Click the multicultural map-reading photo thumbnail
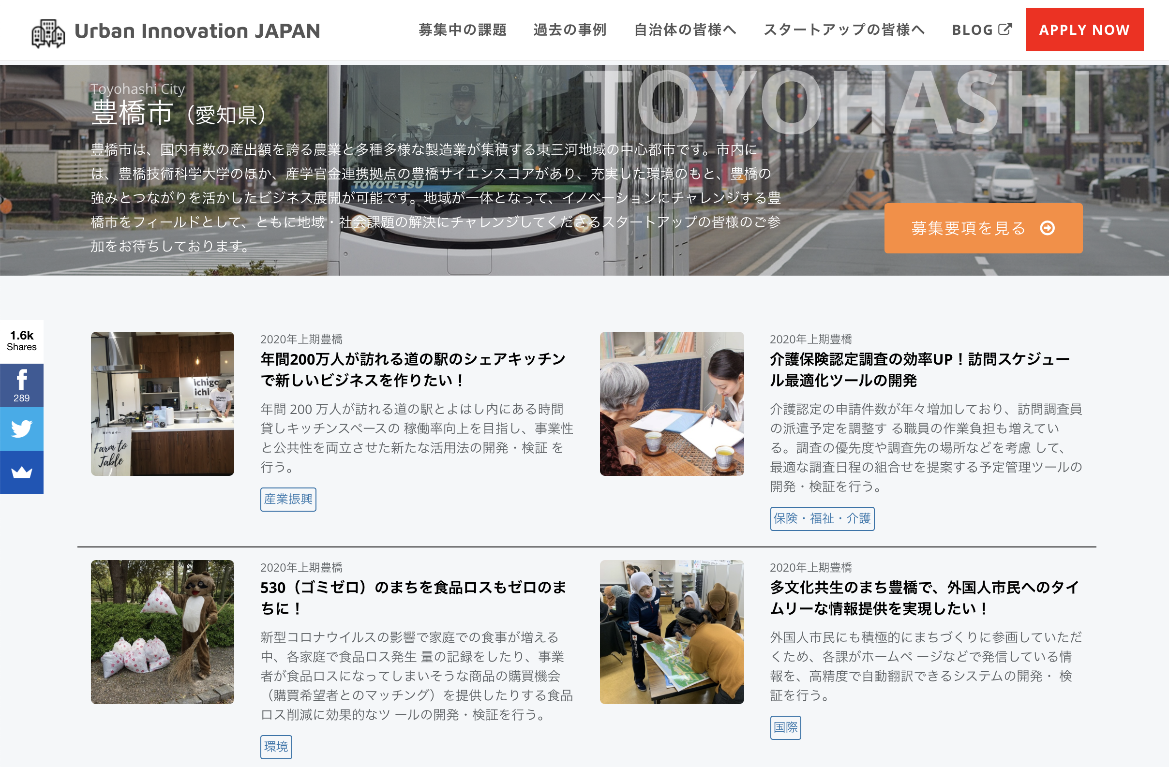This screenshot has height=767, width=1169. point(672,632)
